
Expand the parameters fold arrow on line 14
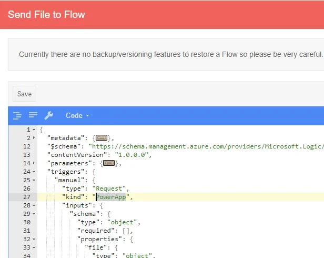pyautogui.click(x=34, y=163)
